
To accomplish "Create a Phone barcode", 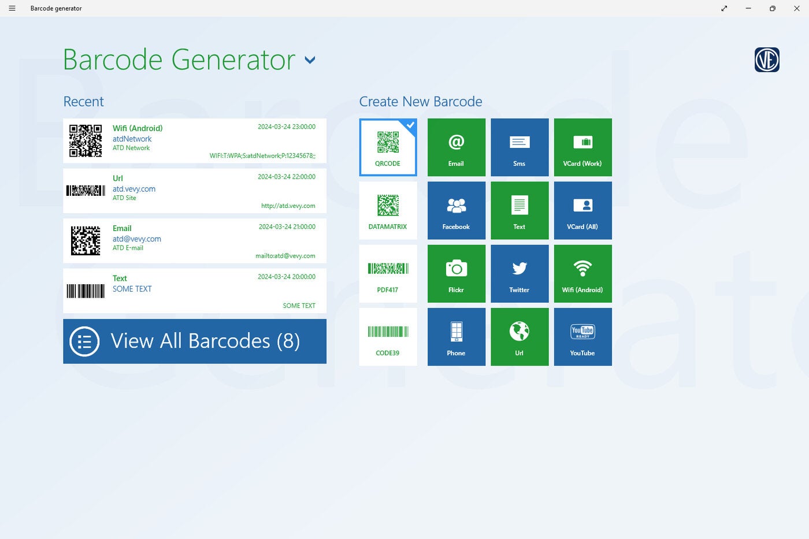I will [x=457, y=337].
